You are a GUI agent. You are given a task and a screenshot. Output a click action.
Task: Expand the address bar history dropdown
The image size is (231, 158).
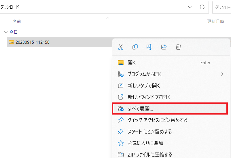[x=190, y=7]
